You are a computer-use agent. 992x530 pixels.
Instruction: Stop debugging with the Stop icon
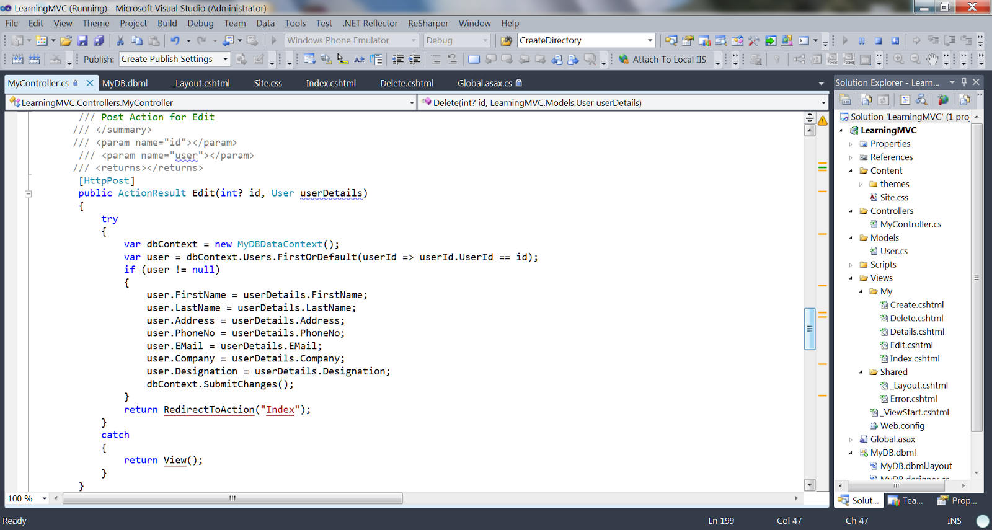(878, 41)
